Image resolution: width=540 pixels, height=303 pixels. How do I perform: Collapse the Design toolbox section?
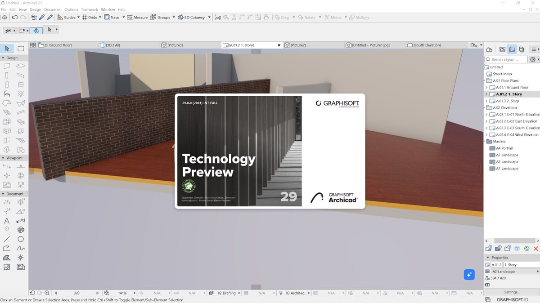[x=3, y=58]
